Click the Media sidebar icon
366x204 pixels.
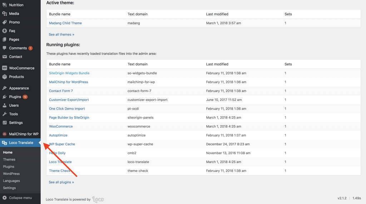[x=4, y=14]
